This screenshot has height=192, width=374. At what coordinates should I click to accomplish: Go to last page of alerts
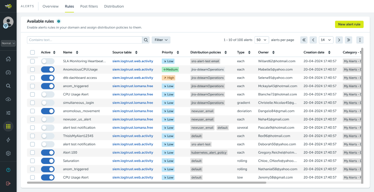click(x=348, y=40)
